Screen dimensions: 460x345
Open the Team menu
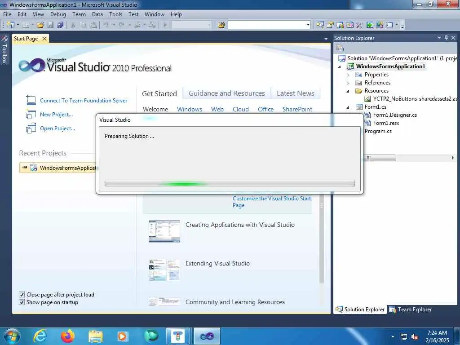click(x=79, y=14)
